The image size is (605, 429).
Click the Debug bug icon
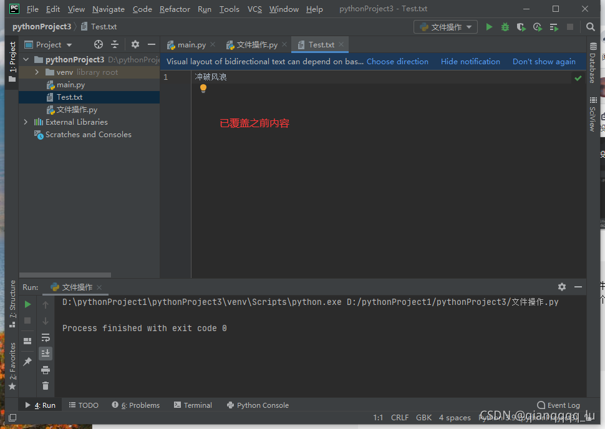[505, 27]
